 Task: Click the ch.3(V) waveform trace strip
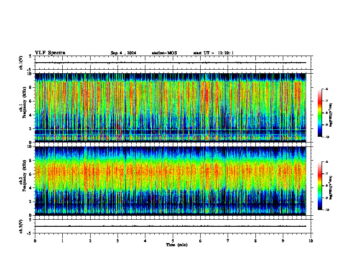171,226
